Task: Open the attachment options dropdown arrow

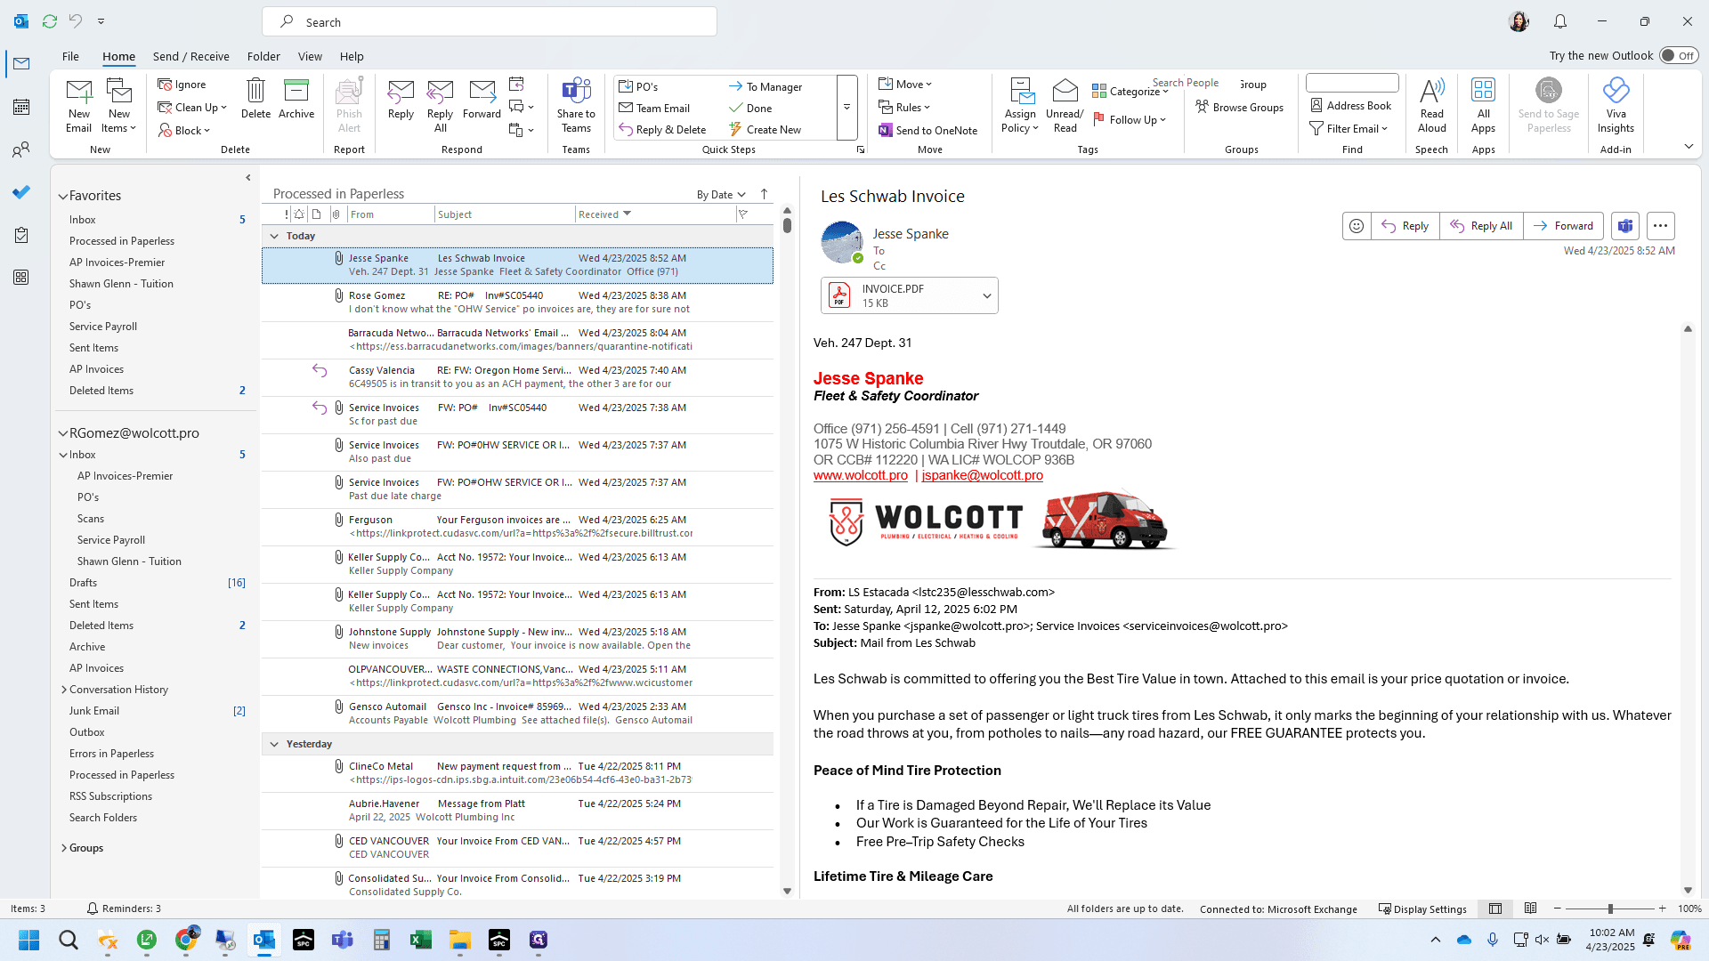Action: 986,296
